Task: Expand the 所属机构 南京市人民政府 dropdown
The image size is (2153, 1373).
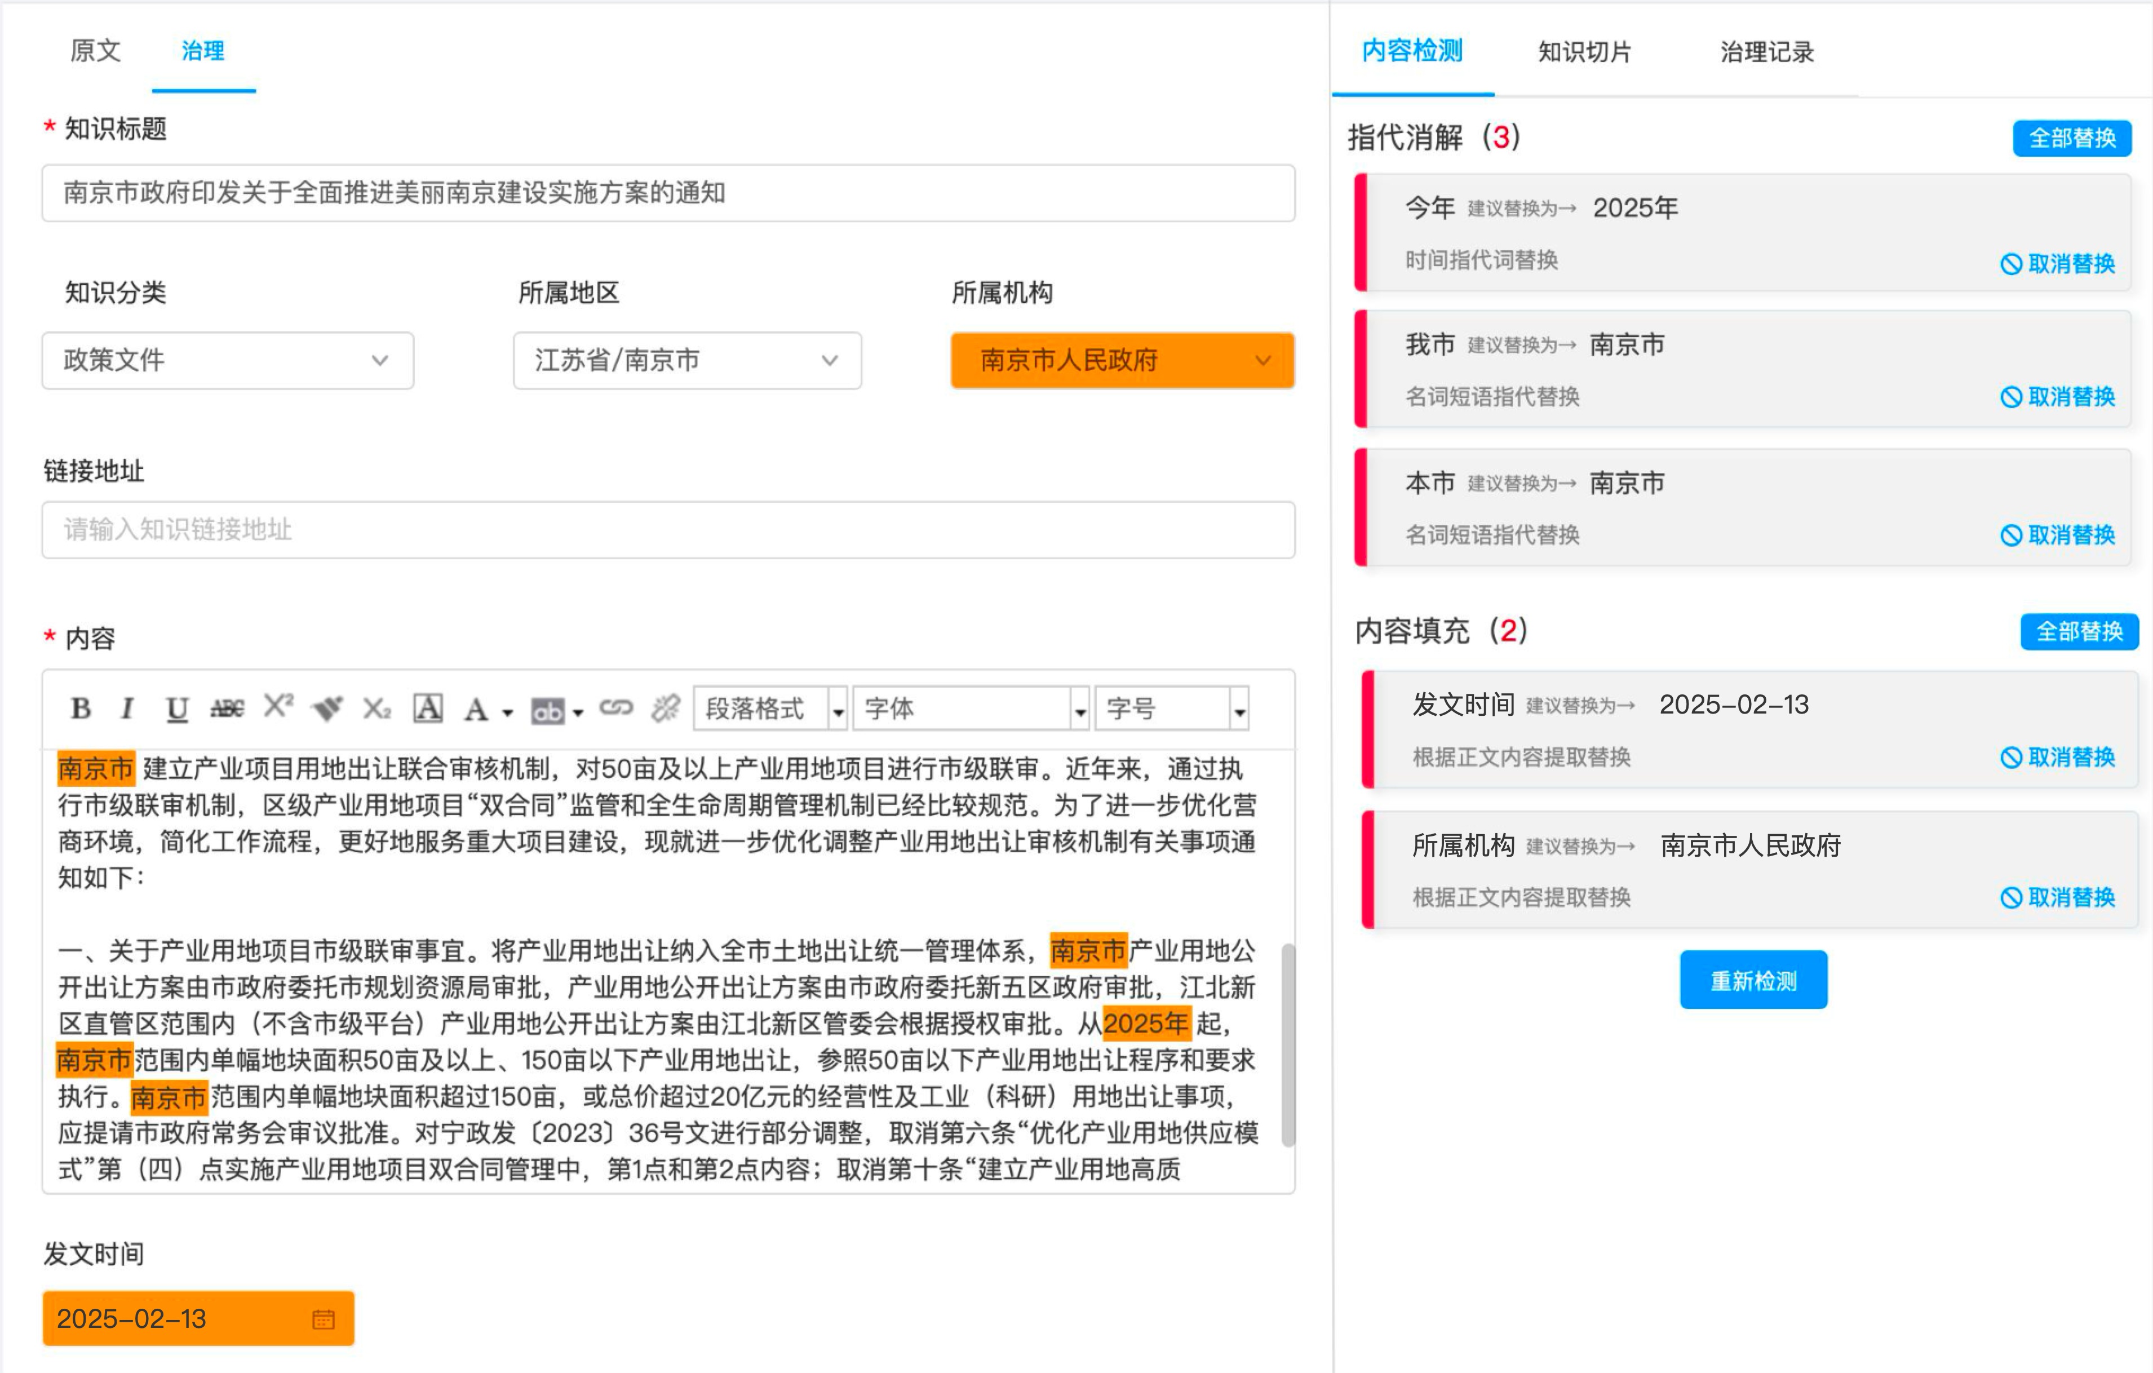Action: click(x=1121, y=360)
